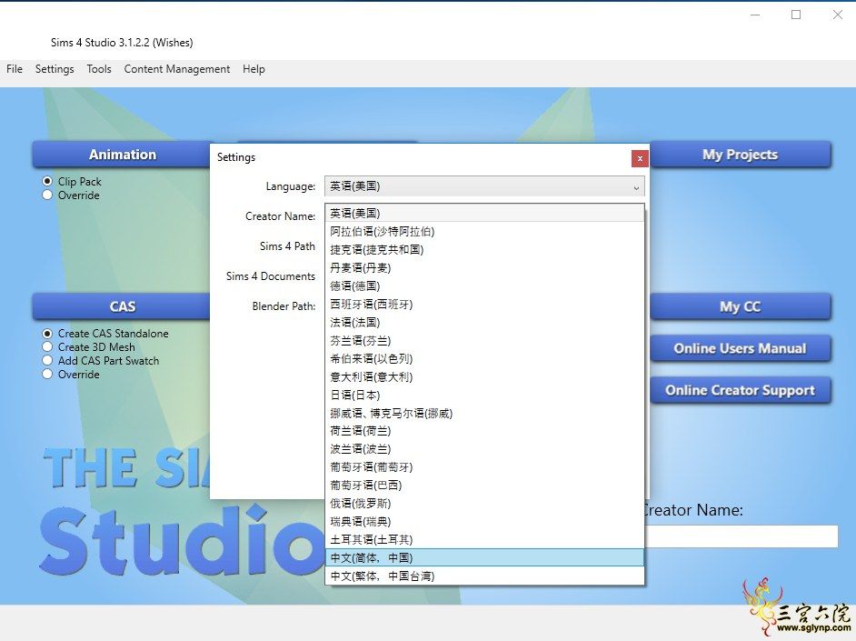The image size is (856, 641).
Task: Close the Settings dialog with red X
Action: (x=639, y=158)
